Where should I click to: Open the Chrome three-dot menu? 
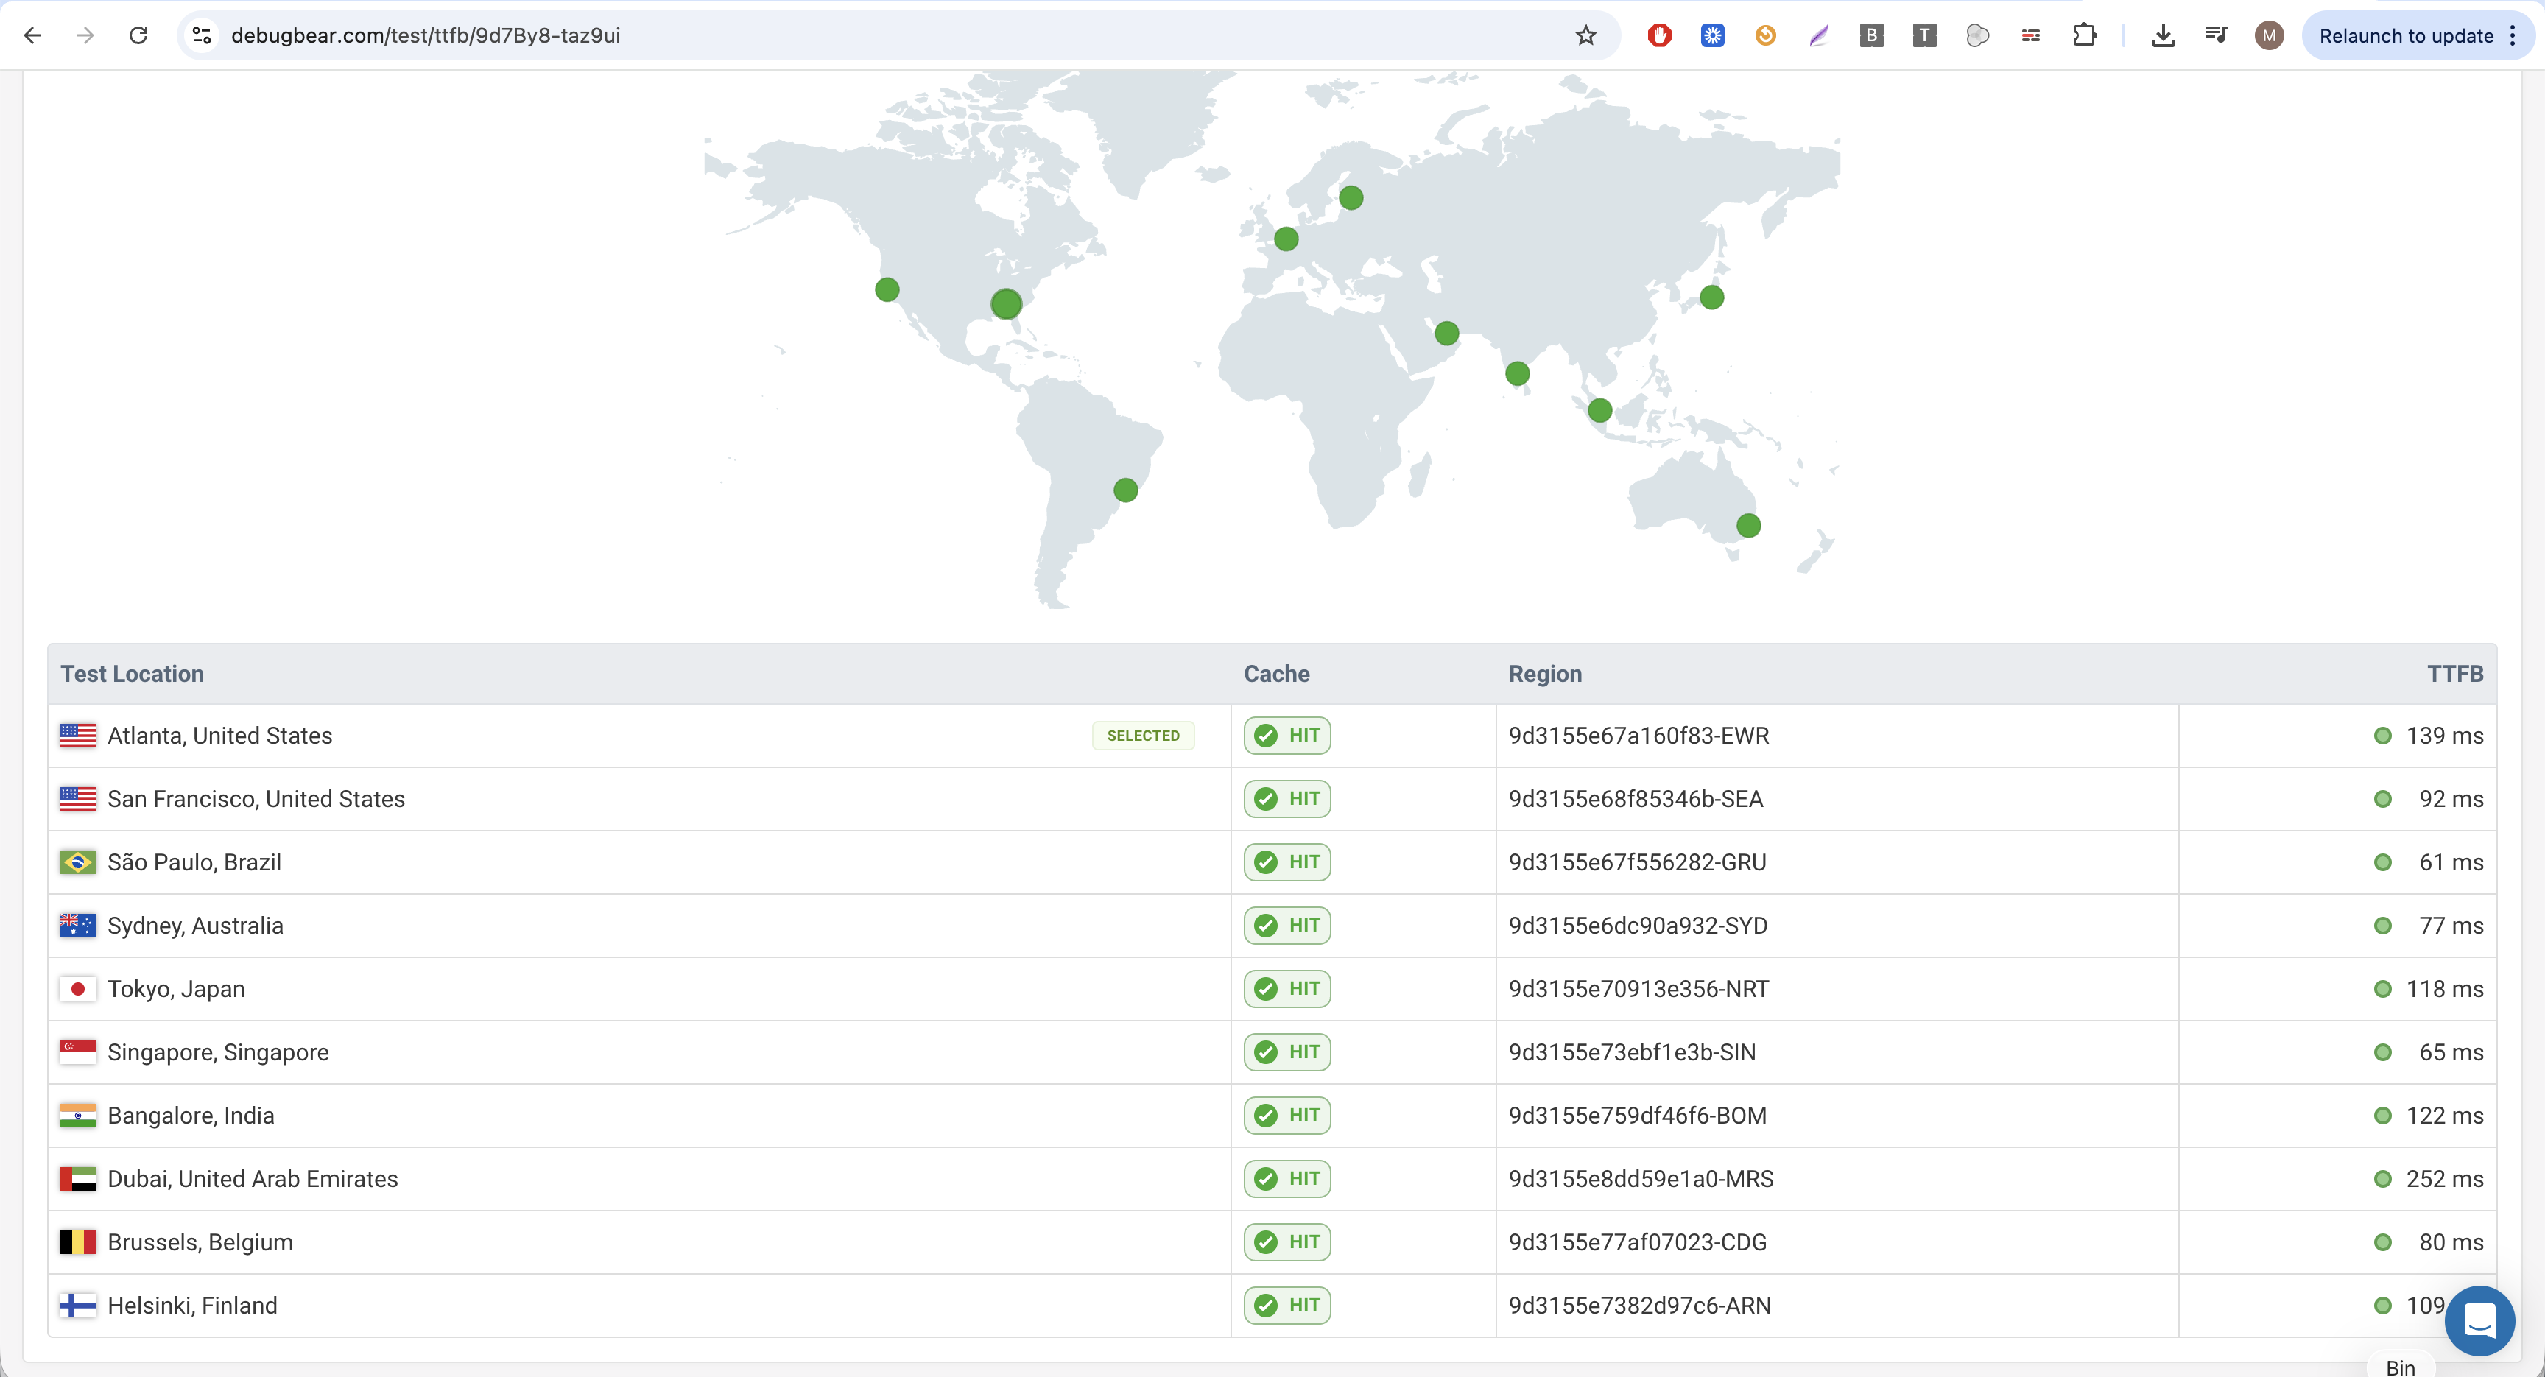pyautogui.click(x=2513, y=35)
